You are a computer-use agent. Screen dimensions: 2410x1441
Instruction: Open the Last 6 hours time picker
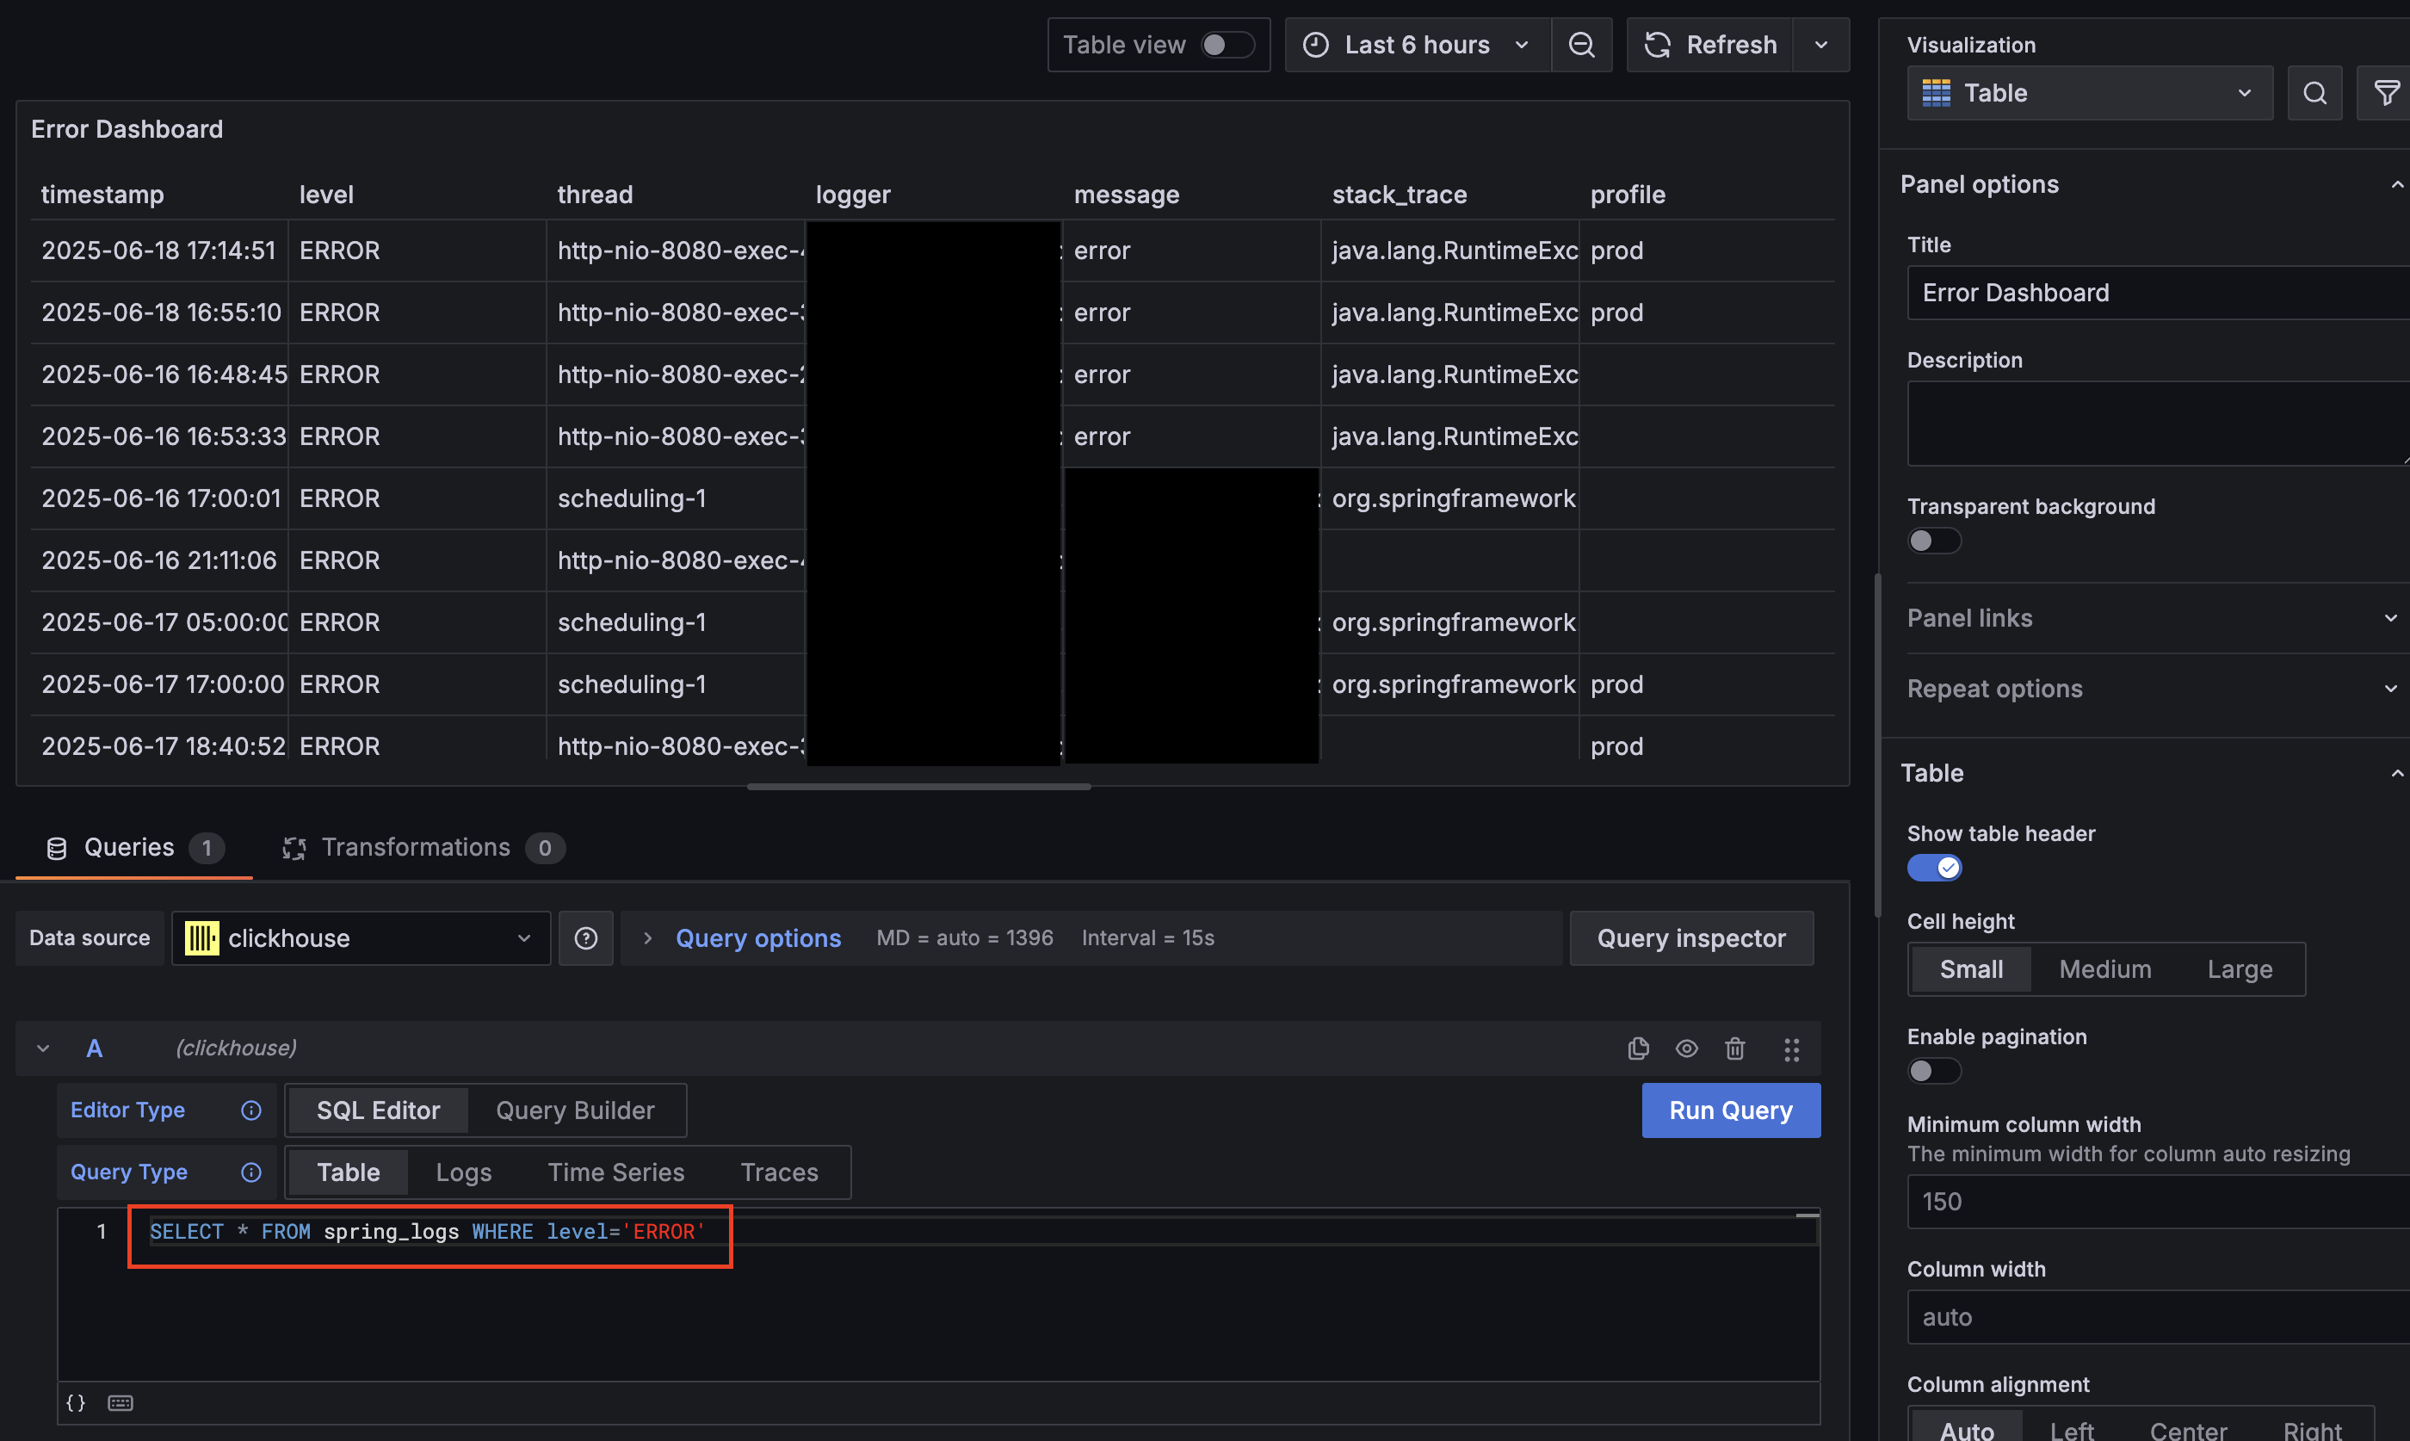tap(1418, 45)
